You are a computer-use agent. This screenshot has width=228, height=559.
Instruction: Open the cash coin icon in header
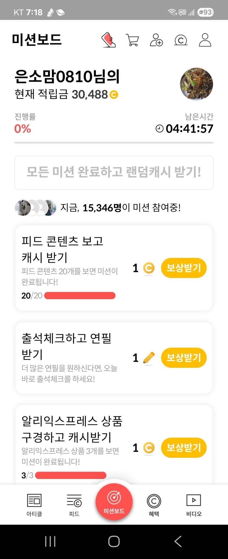pyautogui.click(x=181, y=40)
